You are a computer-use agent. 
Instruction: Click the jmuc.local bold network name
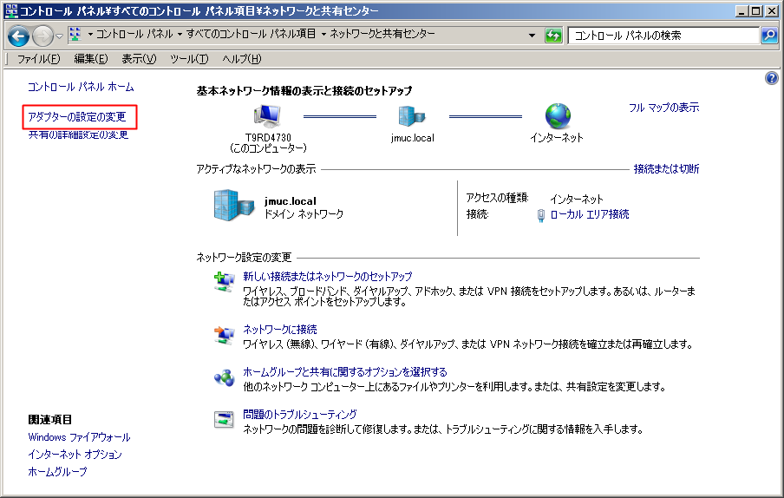pos(290,201)
